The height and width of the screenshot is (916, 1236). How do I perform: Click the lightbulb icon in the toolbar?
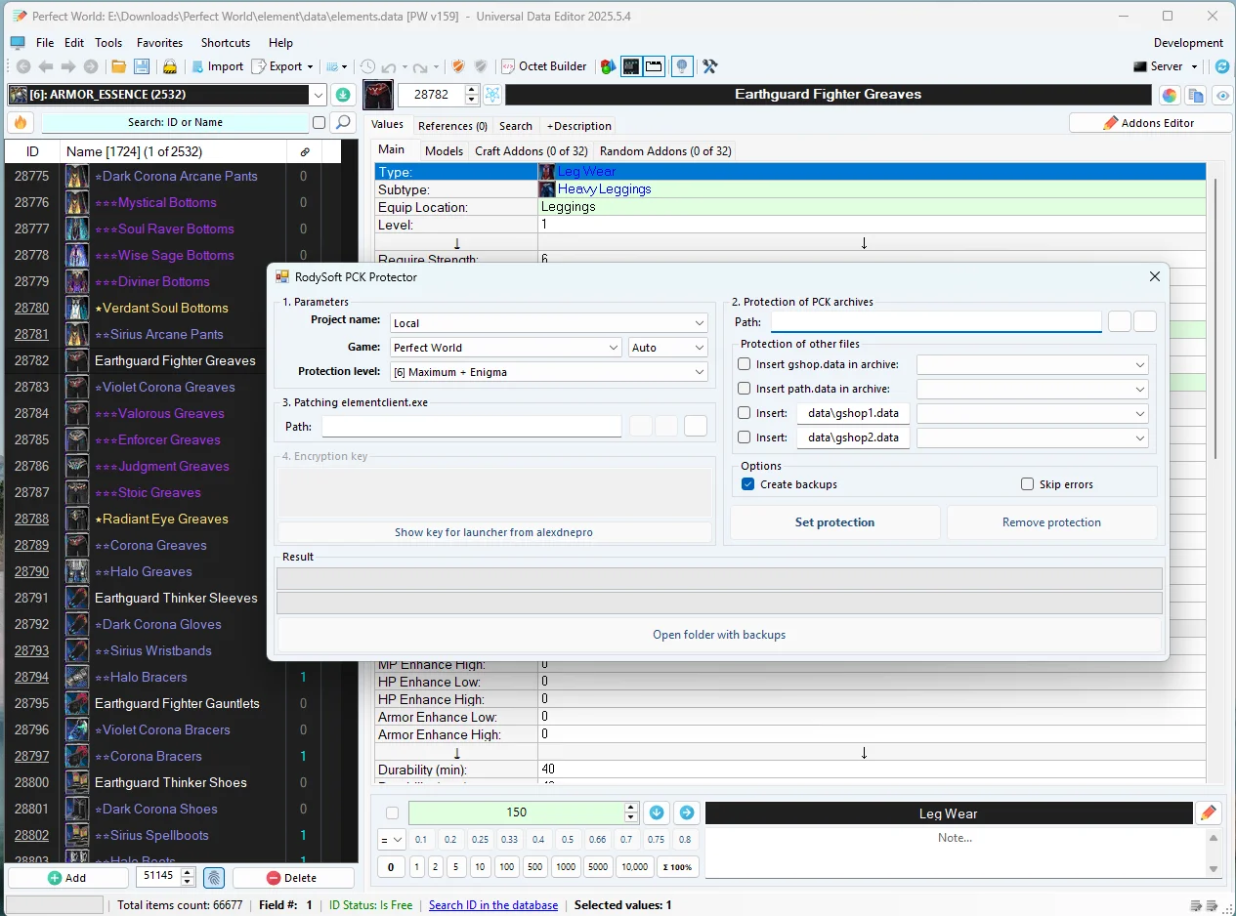(682, 66)
